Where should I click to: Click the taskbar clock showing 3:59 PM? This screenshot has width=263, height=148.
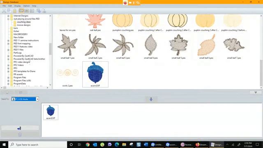[x=248, y=145]
